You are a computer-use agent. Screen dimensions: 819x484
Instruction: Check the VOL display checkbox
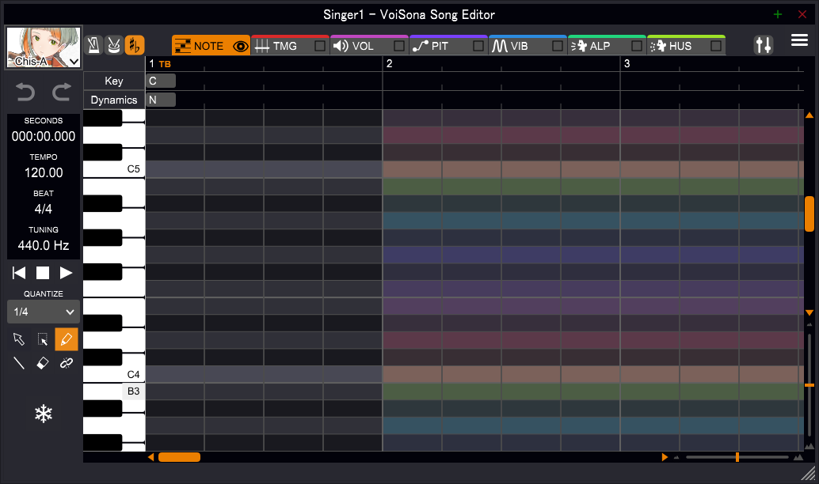pos(399,46)
